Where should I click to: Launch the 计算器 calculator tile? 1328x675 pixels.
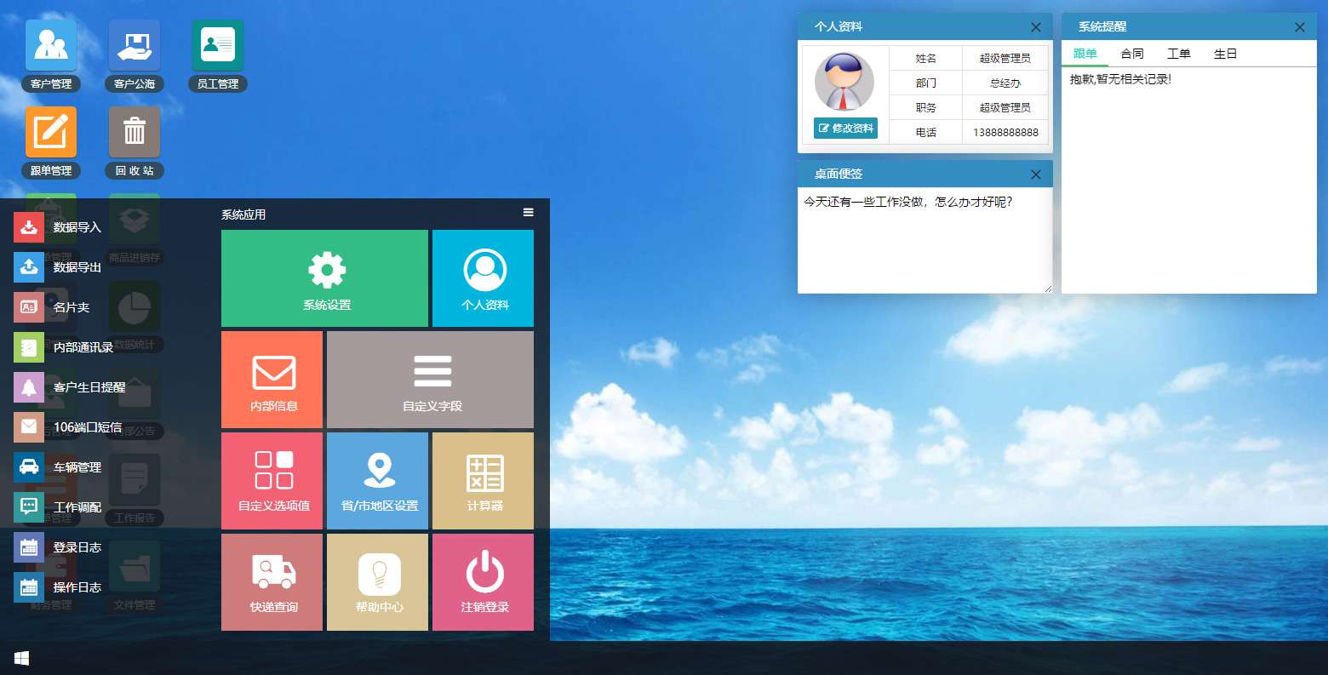(x=482, y=480)
